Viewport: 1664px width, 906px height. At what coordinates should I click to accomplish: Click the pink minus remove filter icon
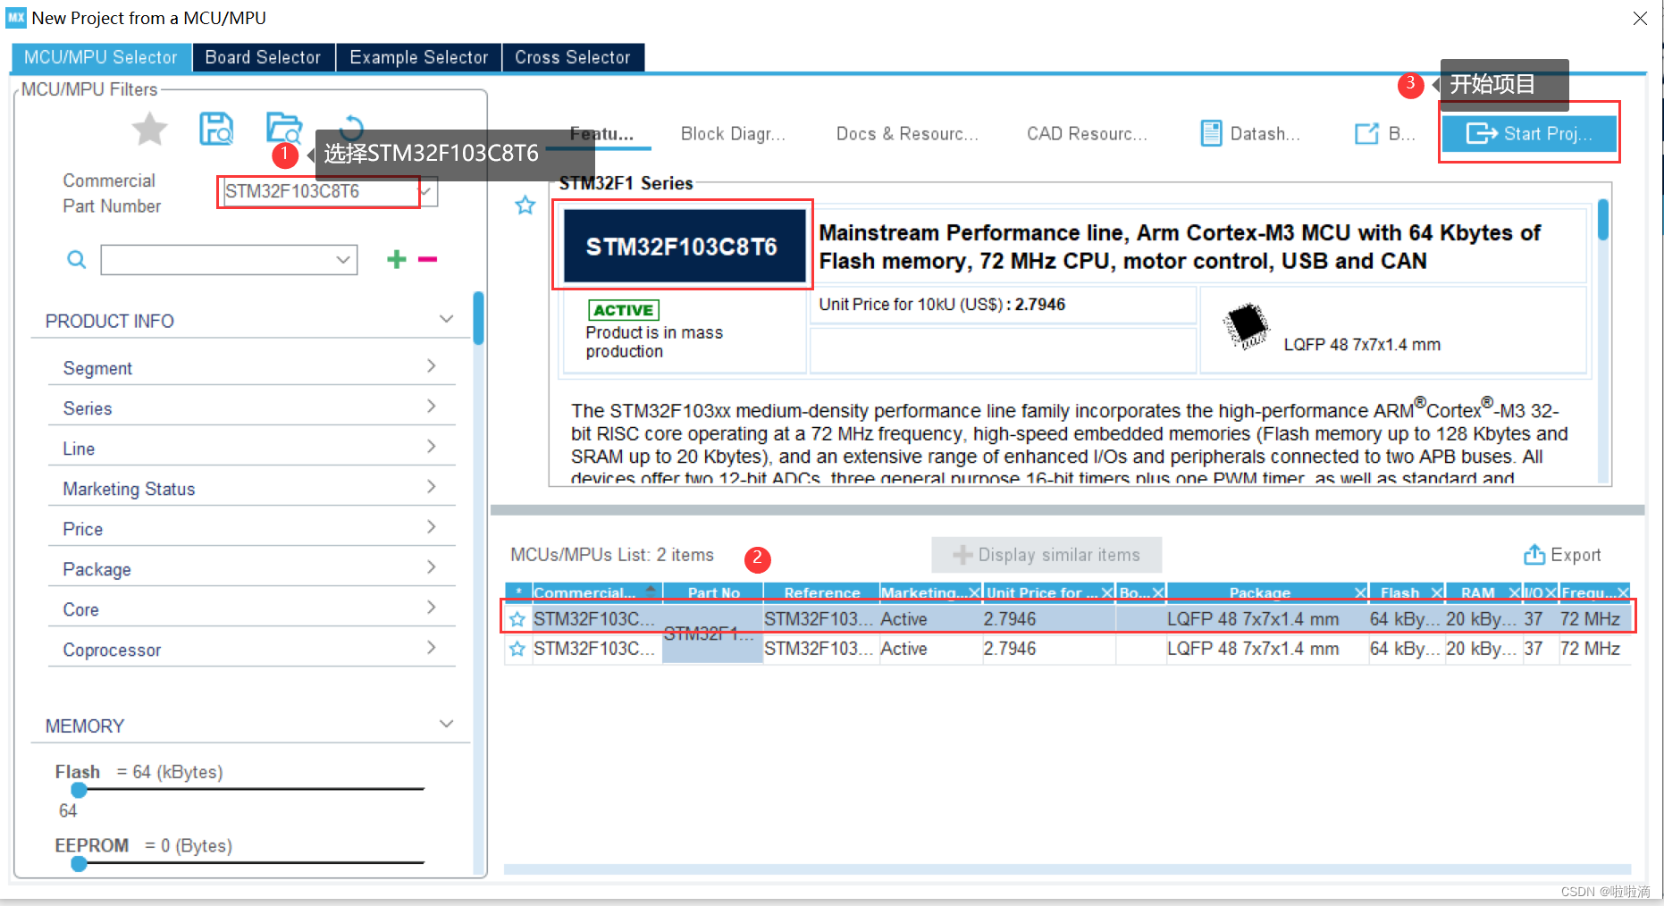click(427, 259)
